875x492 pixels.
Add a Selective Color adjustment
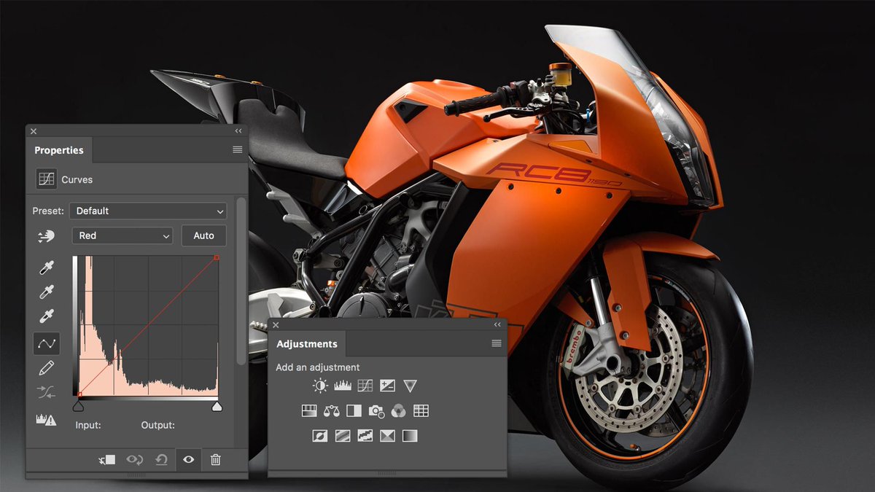387,436
